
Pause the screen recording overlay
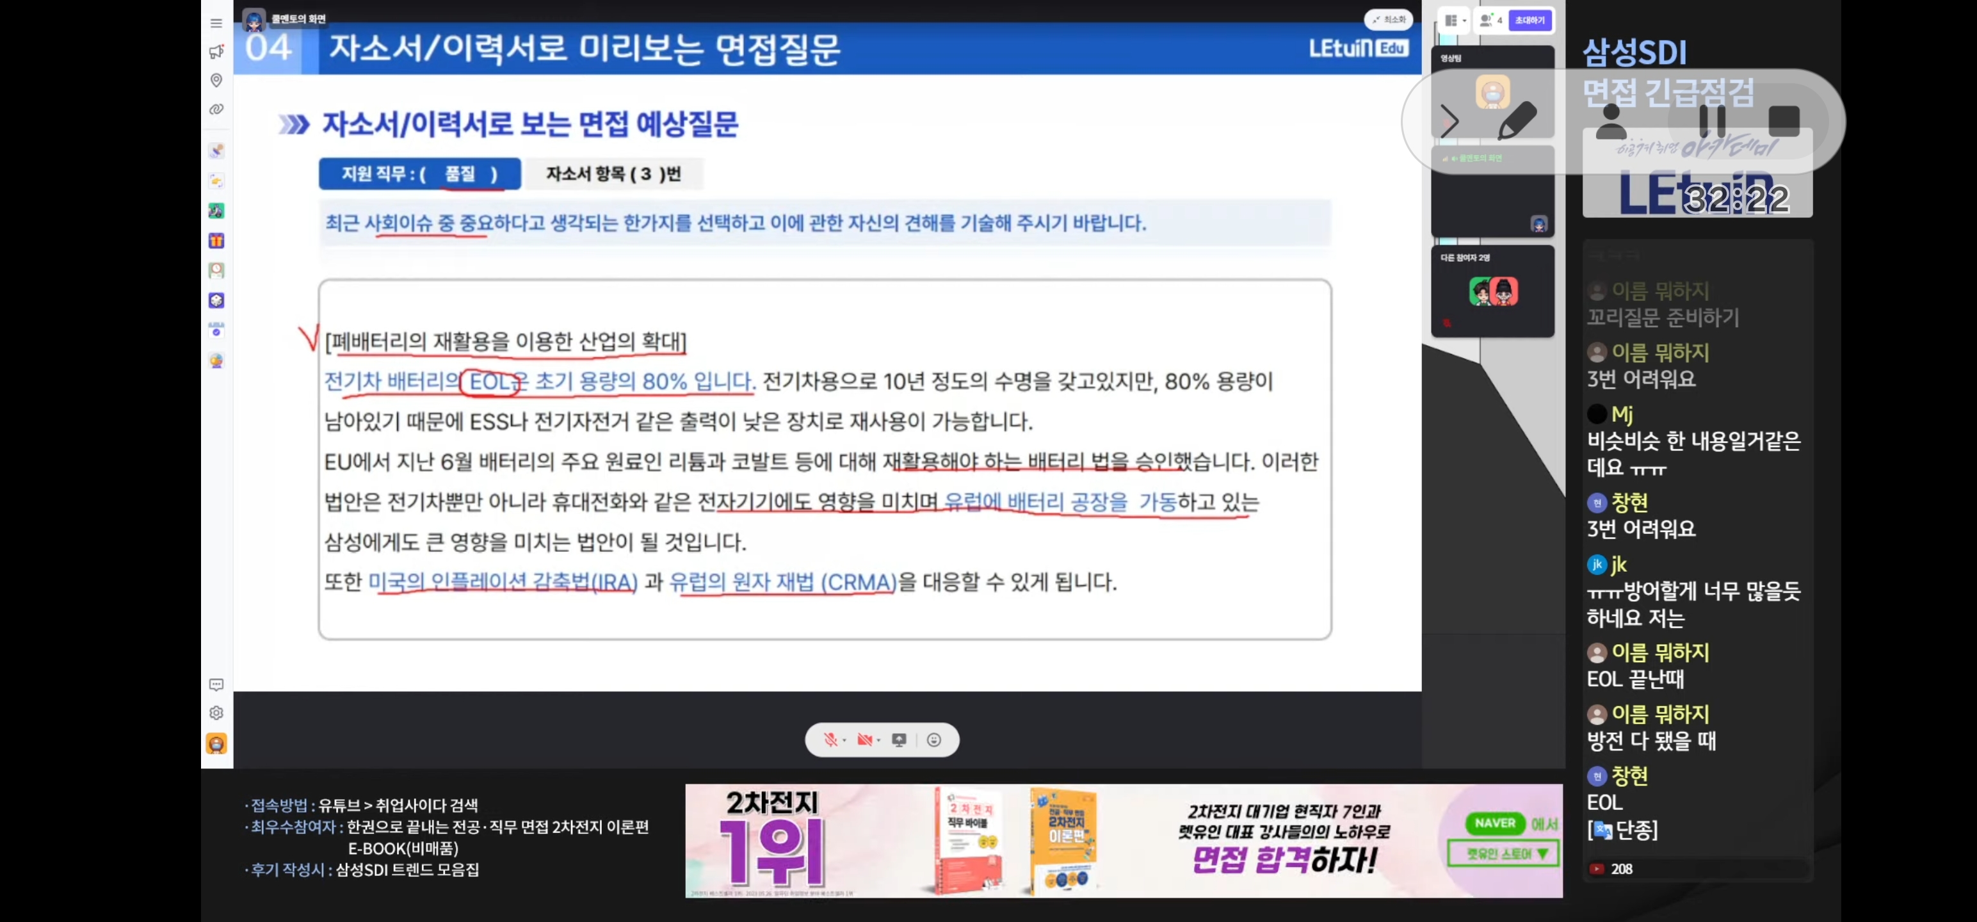point(1711,121)
